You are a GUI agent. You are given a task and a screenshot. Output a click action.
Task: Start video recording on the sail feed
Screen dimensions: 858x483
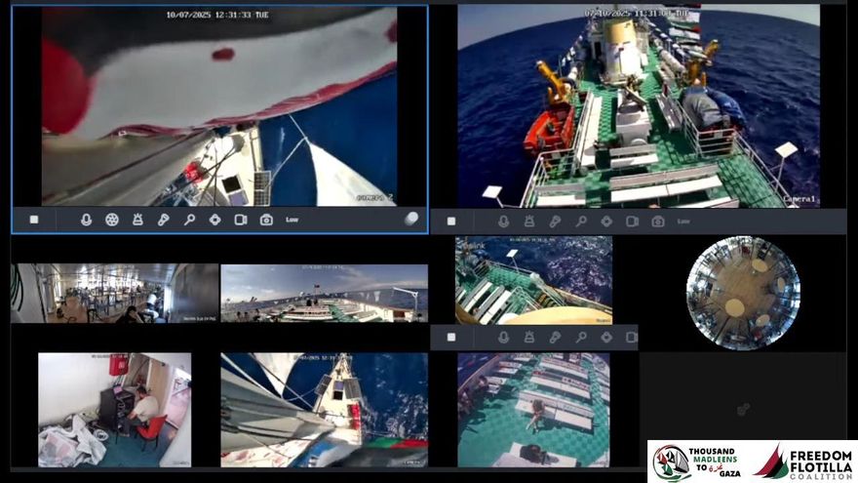pyautogui.click(x=241, y=220)
